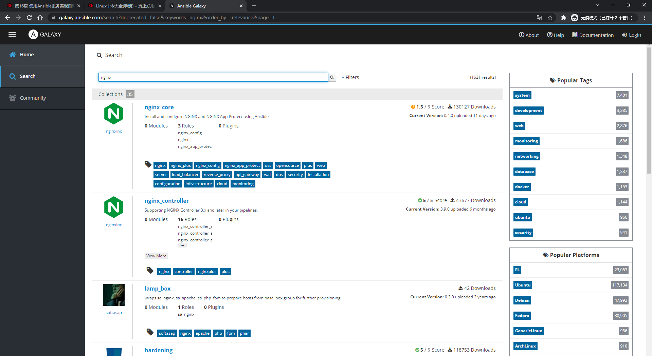Image resolution: width=652 pixels, height=356 pixels.
Task: Click the search magnifier button
Action: (x=332, y=77)
